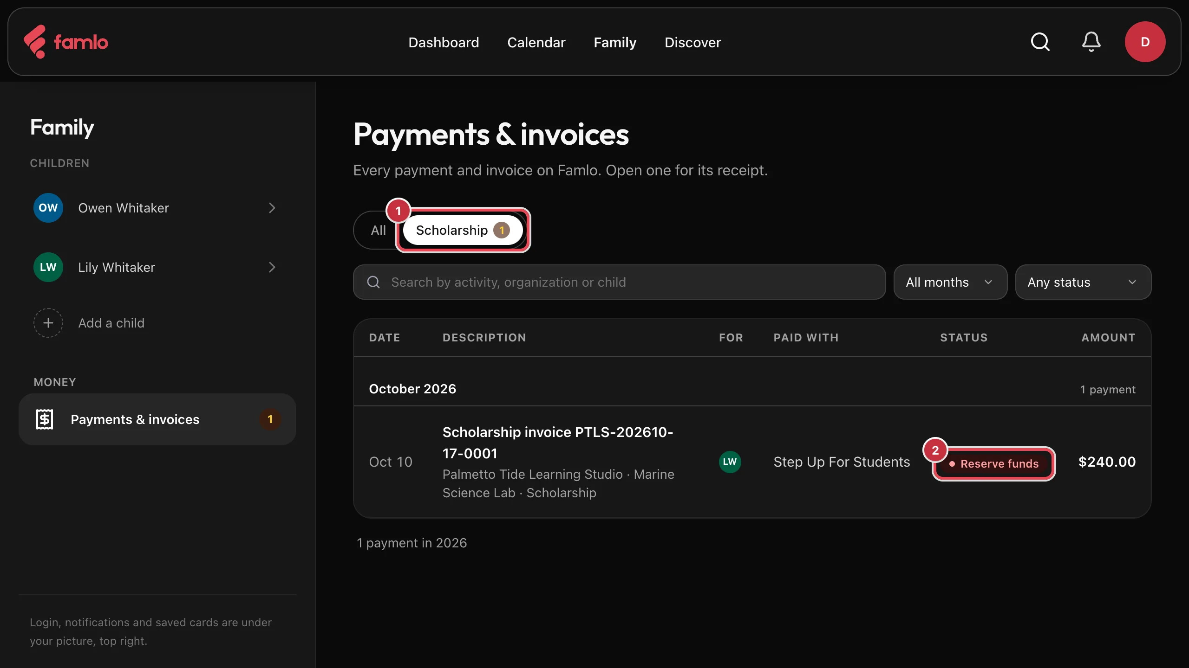Click the Scholarship tab count badge

pyautogui.click(x=502, y=230)
